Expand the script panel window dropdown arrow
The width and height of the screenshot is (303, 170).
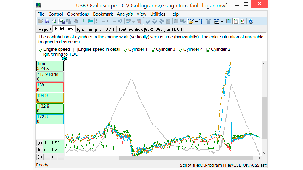(222, 22)
